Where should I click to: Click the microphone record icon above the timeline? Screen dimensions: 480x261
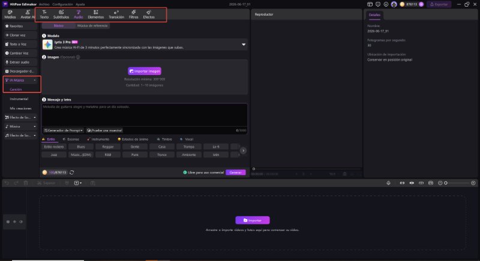coord(388,183)
